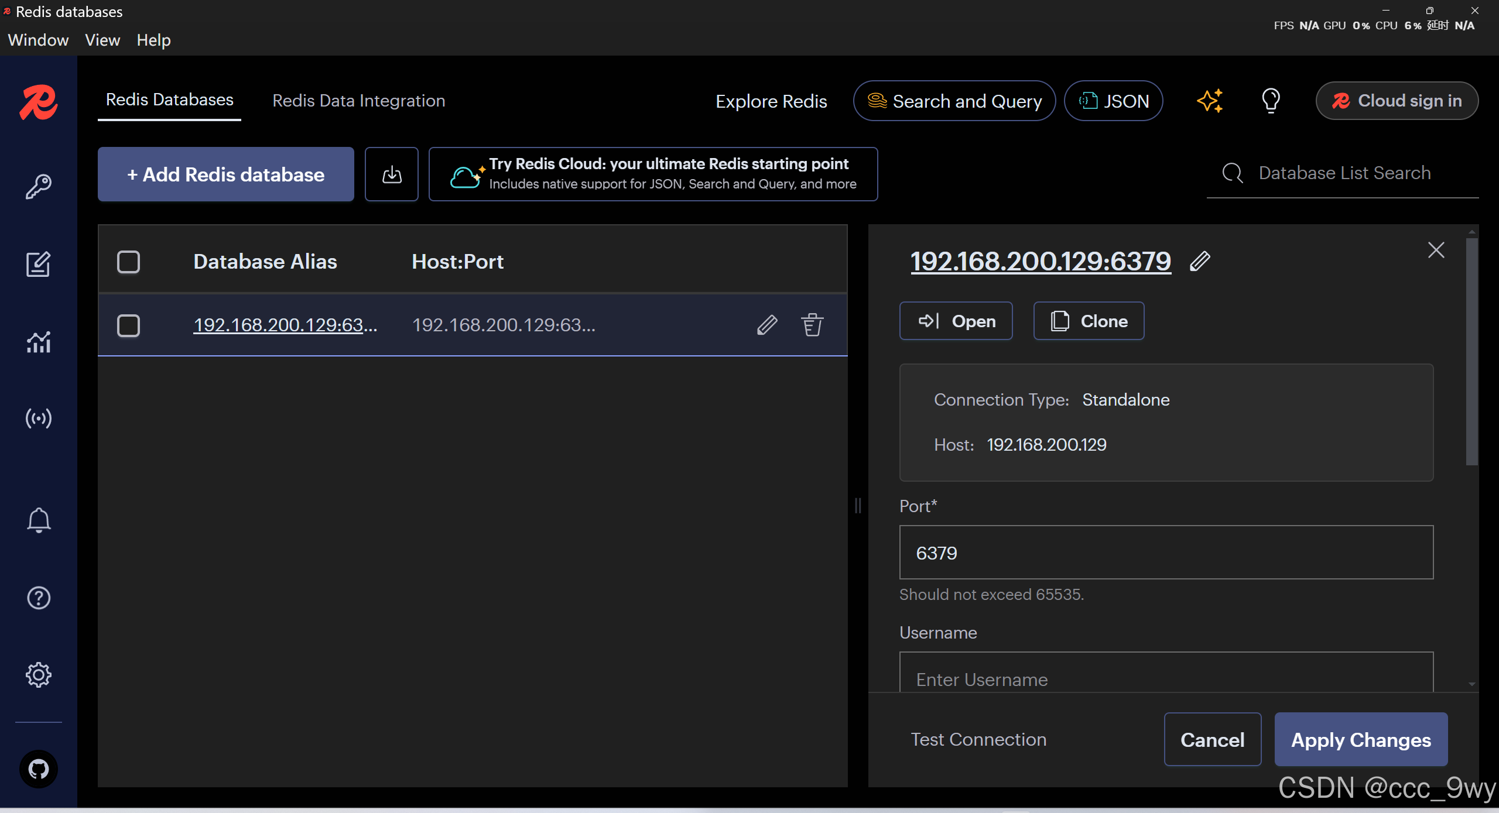
Task: Delete the 192.168.200.129 database with trash icon
Action: click(x=812, y=325)
